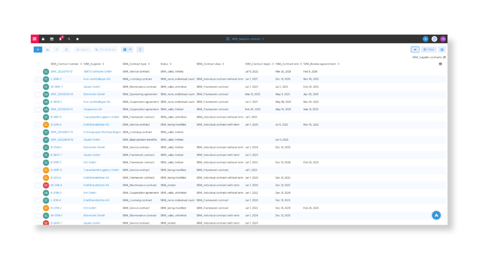The image size is (478, 260).
Task: Open the table options hamburger above the columns
Action: click(x=439, y=63)
